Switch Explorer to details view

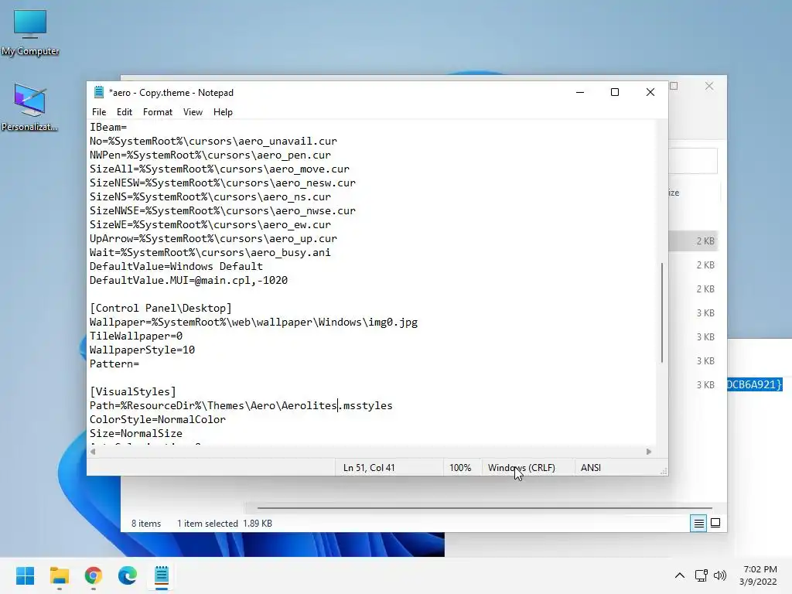[698, 524]
